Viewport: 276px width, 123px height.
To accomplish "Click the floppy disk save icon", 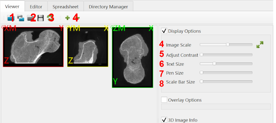I will coord(40,18).
